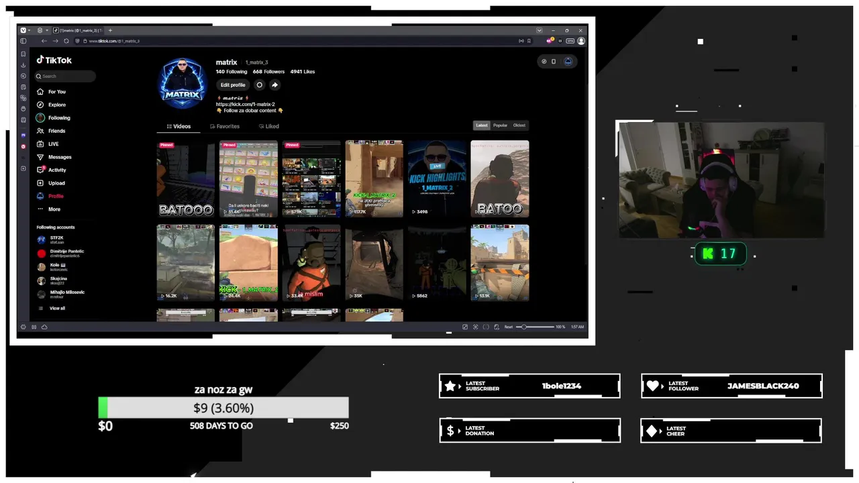Open Skajcina following account

(x=52, y=280)
